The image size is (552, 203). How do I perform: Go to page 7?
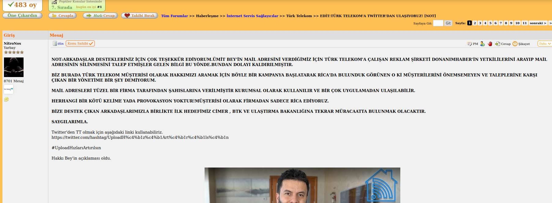tap(501, 23)
